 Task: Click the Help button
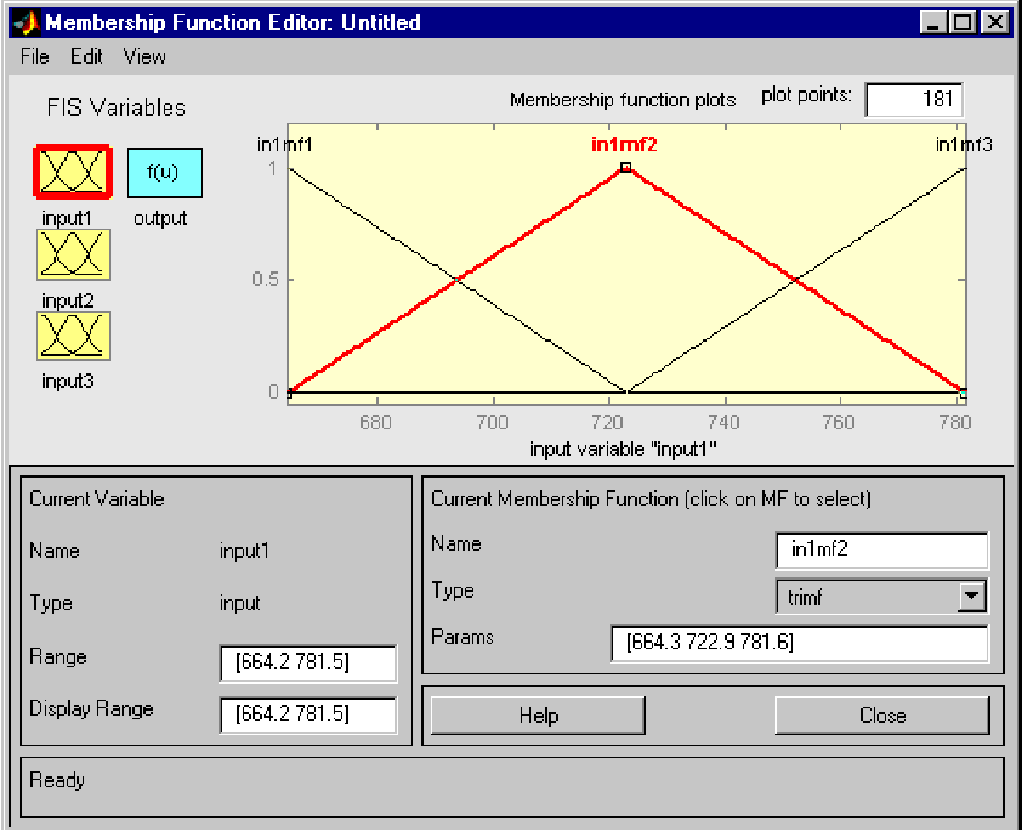pyautogui.click(x=538, y=715)
